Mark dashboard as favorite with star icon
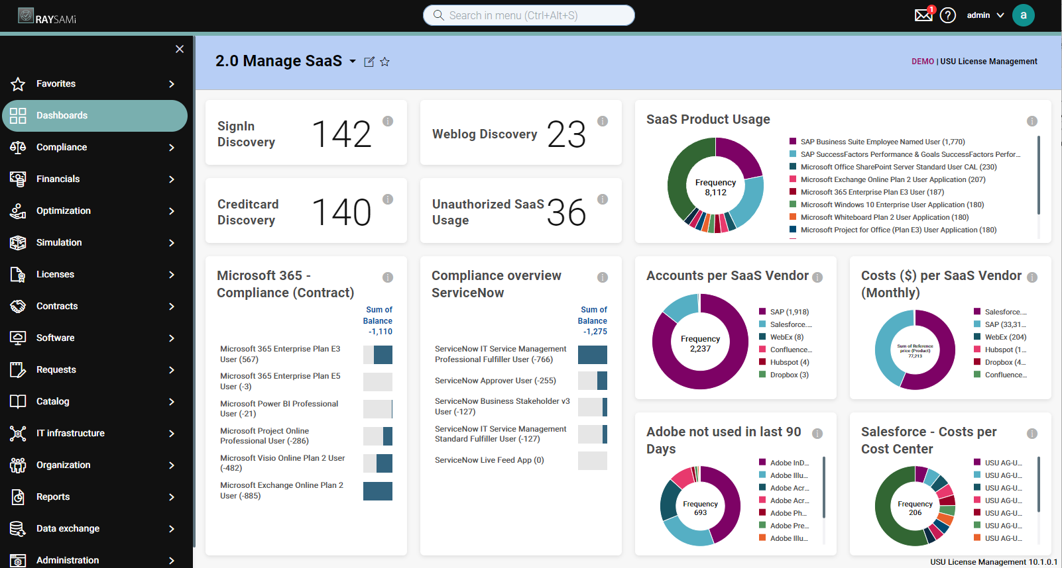The height and width of the screenshot is (568, 1062). pos(384,62)
